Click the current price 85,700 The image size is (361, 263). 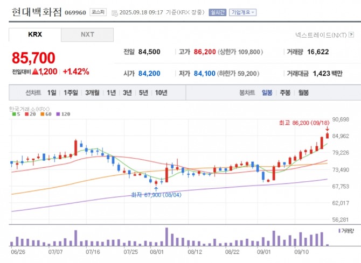pyautogui.click(x=33, y=58)
